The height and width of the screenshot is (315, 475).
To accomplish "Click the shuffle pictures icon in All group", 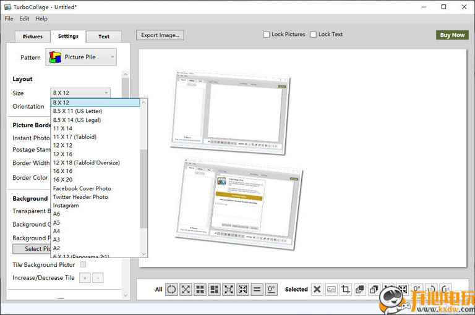I will click(171, 289).
